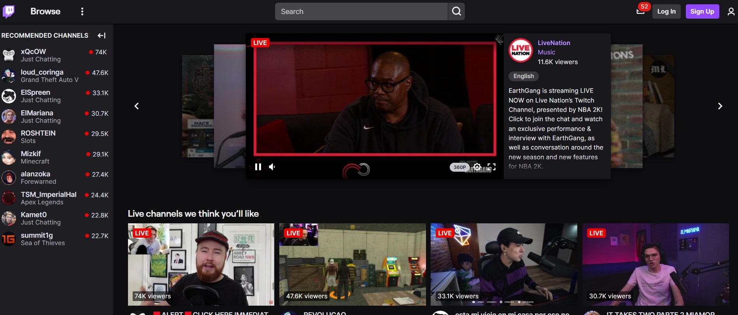Screen dimensions: 738x315
Task: Click the Live Nation channel logo
Action: (x=521, y=50)
